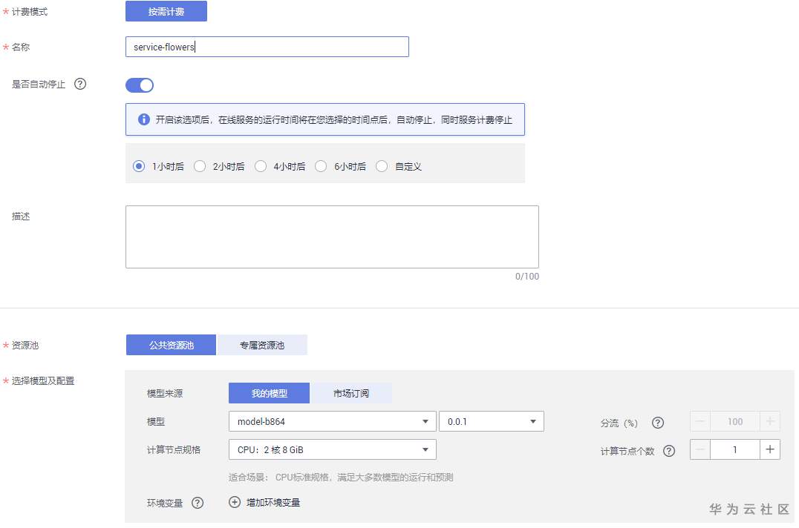Select the 自定义 radio option
This screenshot has height=528, width=799.
click(382, 166)
